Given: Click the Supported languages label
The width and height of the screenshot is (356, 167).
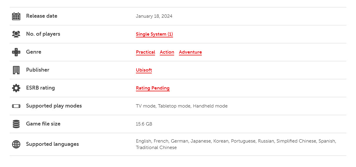Looking at the screenshot, I should [52, 144].
